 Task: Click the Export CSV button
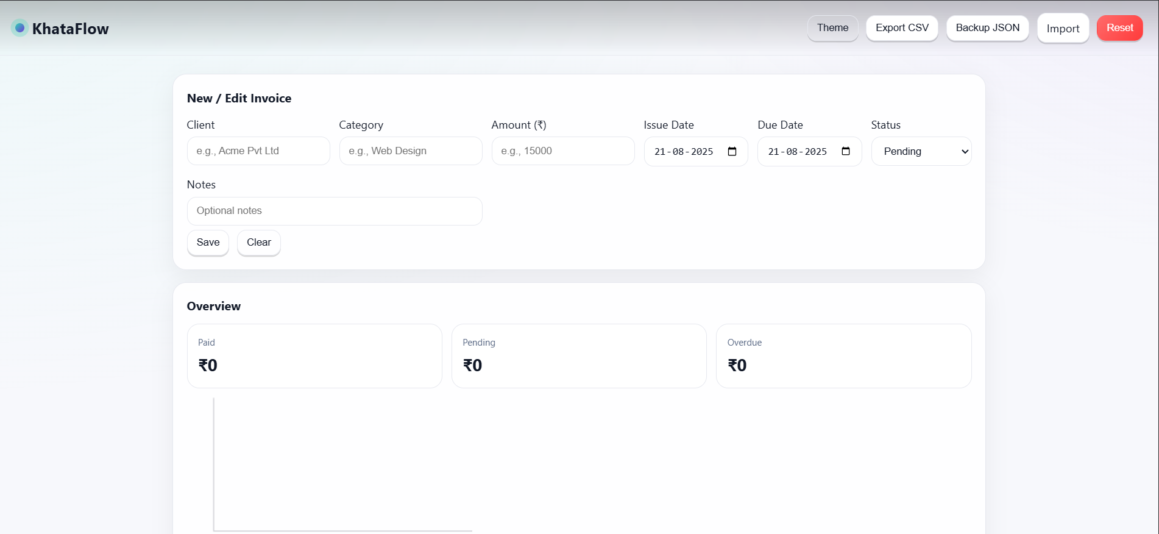901,28
